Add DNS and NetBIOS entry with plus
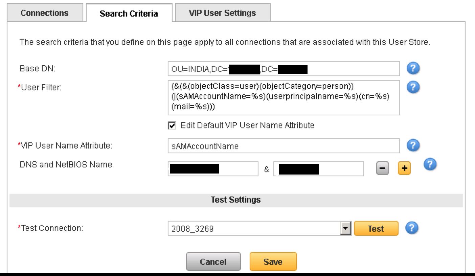This screenshot has height=276, width=475. tap(404, 168)
